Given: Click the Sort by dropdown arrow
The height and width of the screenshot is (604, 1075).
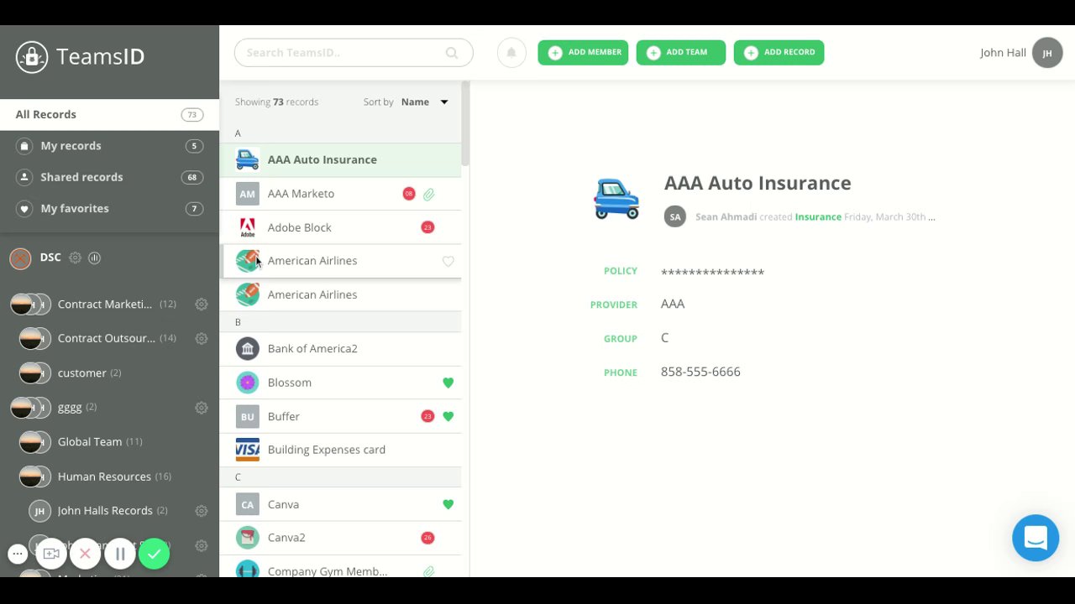Looking at the screenshot, I should [444, 102].
